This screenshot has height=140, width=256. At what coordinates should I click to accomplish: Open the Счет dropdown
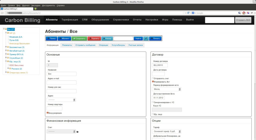[x=61, y=131]
